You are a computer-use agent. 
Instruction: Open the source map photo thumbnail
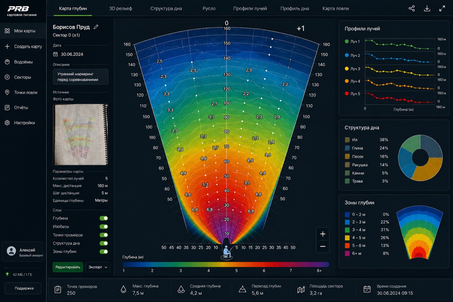(80, 135)
